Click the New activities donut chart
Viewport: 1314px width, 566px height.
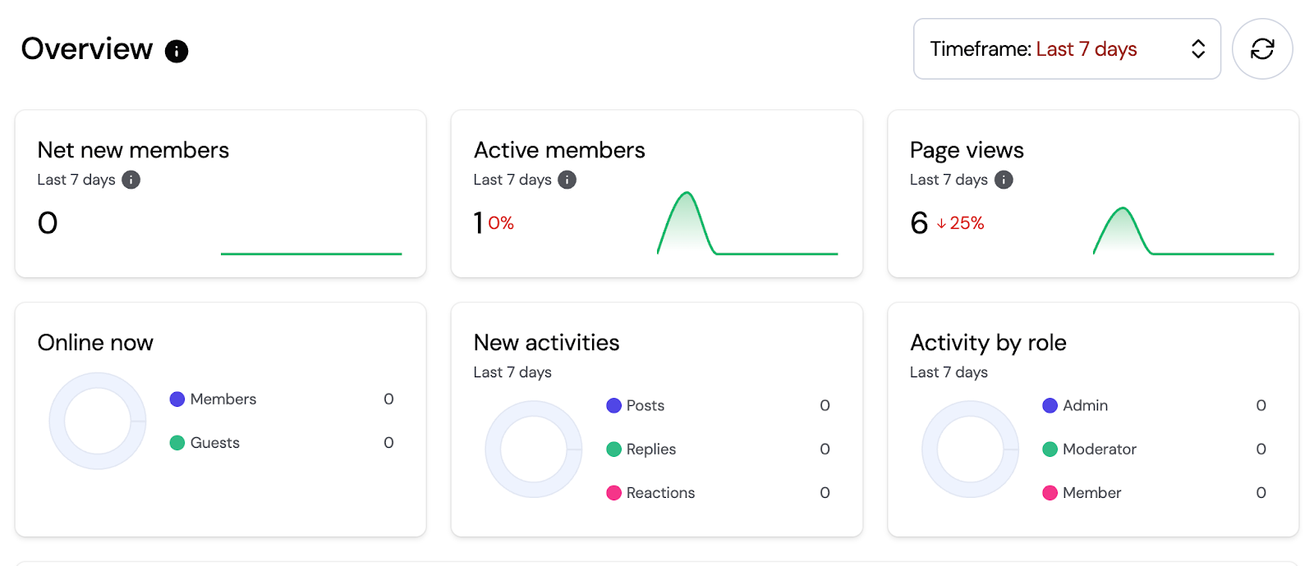tap(534, 449)
